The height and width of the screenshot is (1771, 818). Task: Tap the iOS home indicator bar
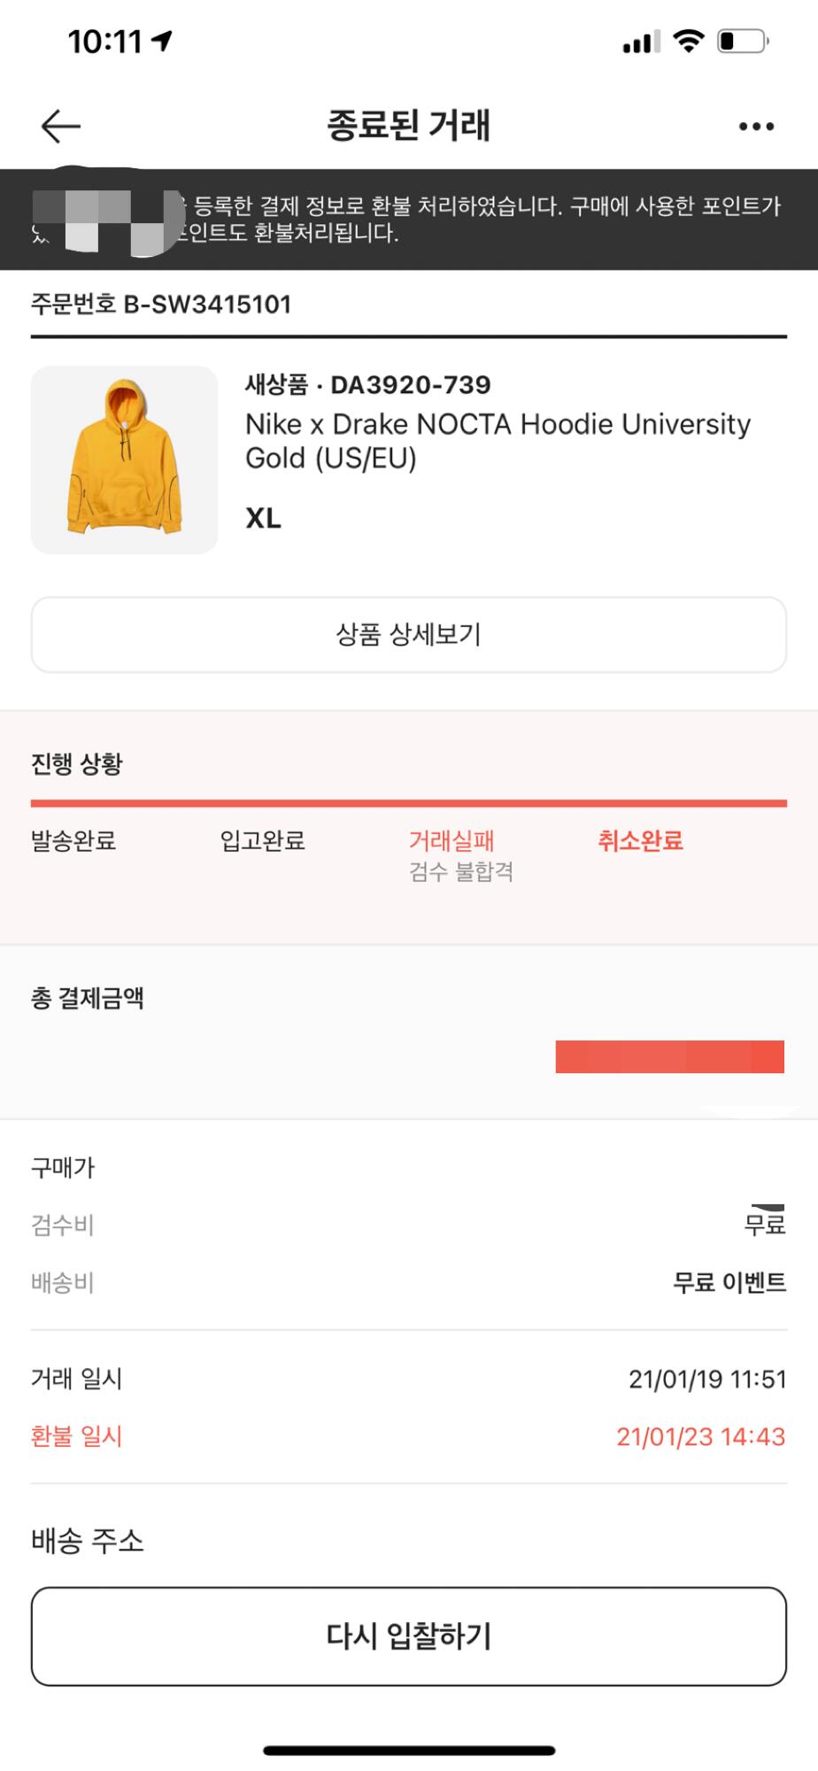[x=409, y=1750]
